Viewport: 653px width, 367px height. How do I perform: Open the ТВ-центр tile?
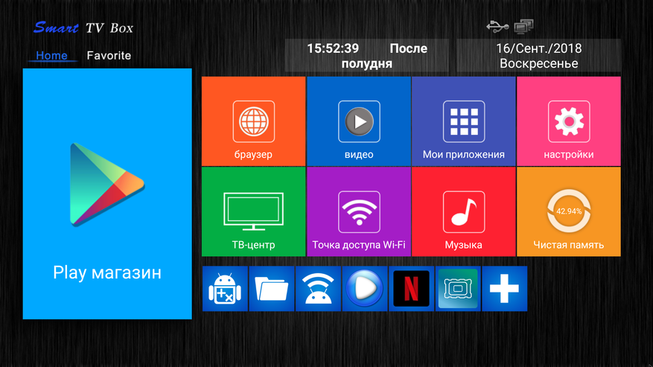coord(254,211)
